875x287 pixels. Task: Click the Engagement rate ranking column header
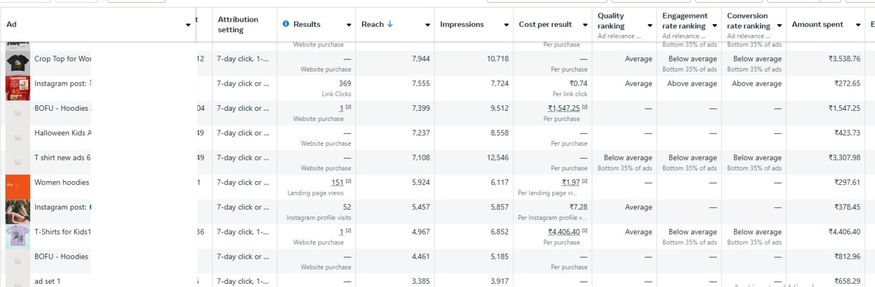(x=685, y=21)
